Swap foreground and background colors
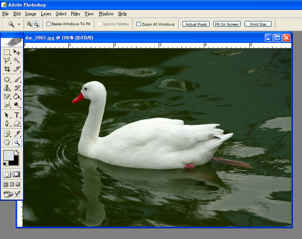Viewport: 302px width, 239px height. (17, 152)
